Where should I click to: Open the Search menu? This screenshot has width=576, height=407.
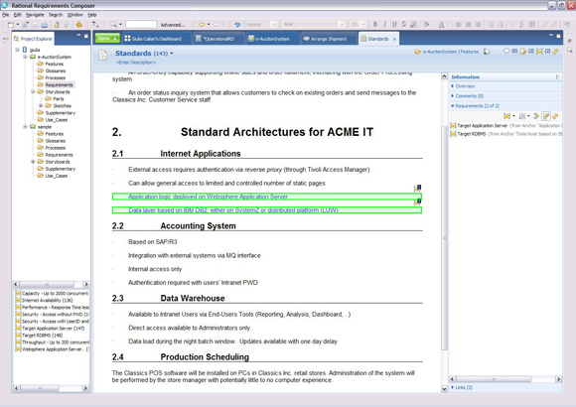point(56,15)
